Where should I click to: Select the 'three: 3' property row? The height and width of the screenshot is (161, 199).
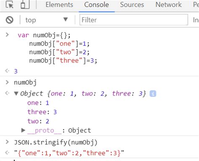tap(42, 112)
